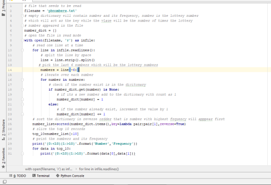Click the TODO list icon
271x185 pixels.
click(11, 176)
